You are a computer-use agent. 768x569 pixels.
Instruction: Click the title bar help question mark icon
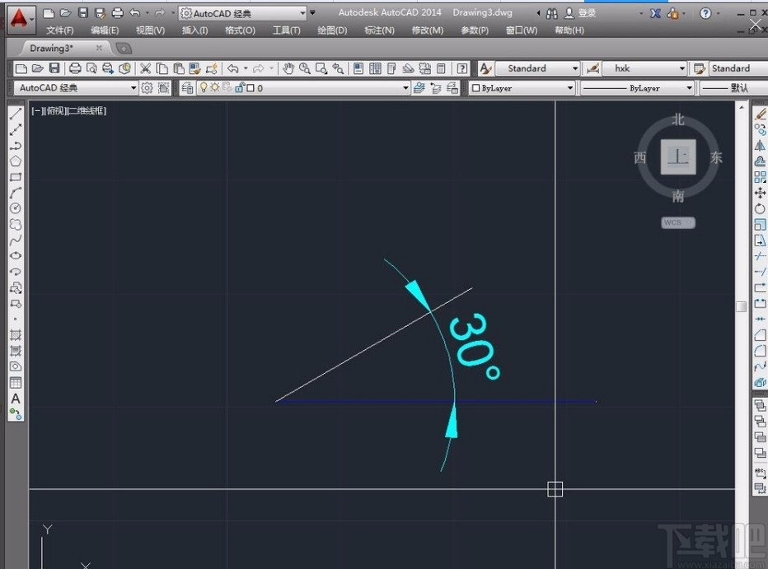705,13
